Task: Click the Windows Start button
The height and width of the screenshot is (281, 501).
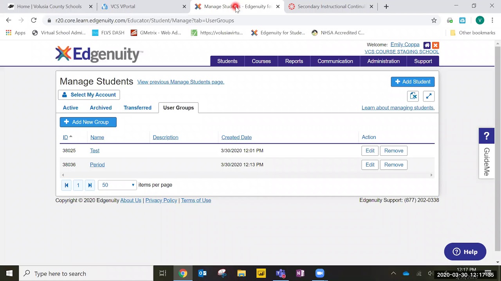Action: tap(9, 273)
